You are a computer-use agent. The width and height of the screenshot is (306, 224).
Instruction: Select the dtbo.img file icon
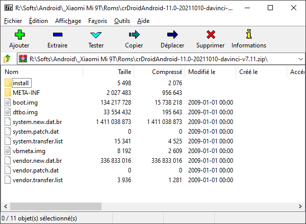(8, 112)
